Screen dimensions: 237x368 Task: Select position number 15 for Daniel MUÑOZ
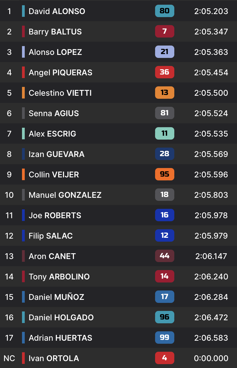pos(9,297)
